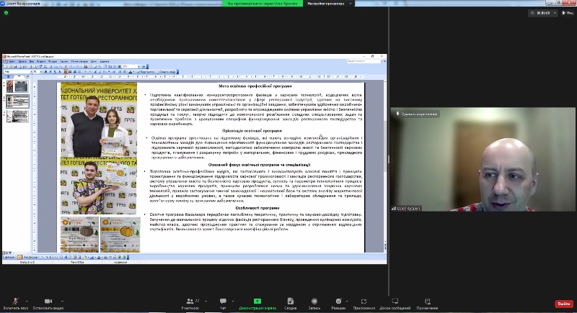
Task: Open the Участники participants panel
Action: 190,301
